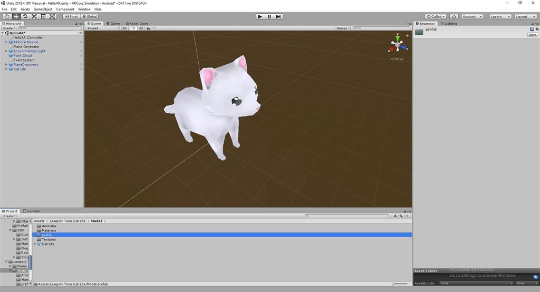The image size is (540, 292).
Task: Open the File menu
Action: (x=4, y=9)
